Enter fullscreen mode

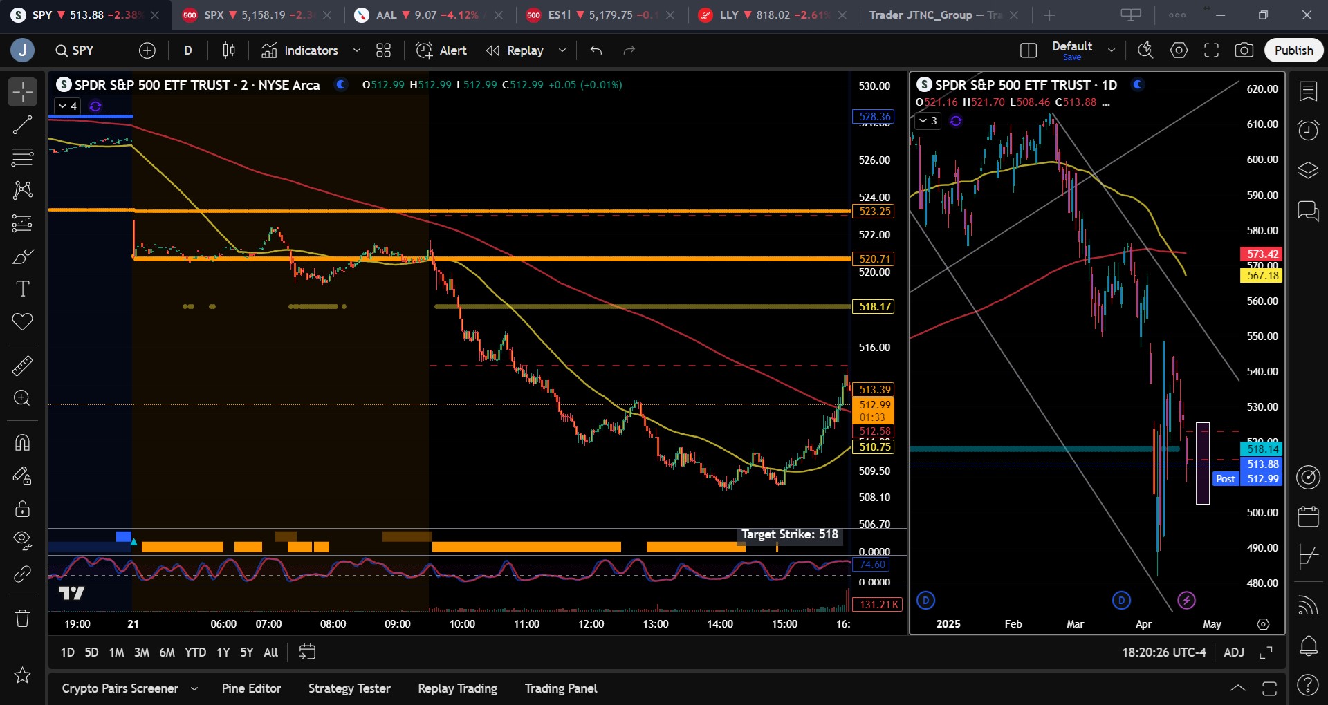pos(1211,50)
